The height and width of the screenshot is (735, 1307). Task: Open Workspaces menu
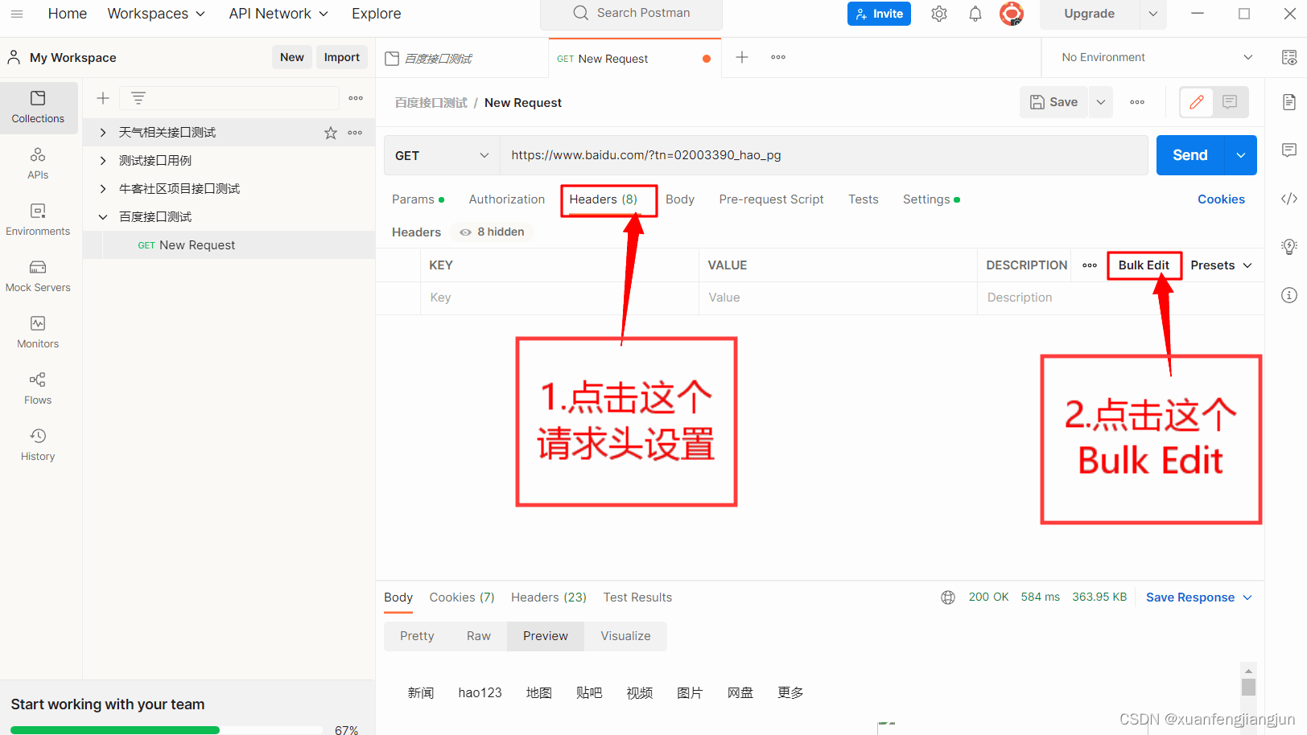156,14
